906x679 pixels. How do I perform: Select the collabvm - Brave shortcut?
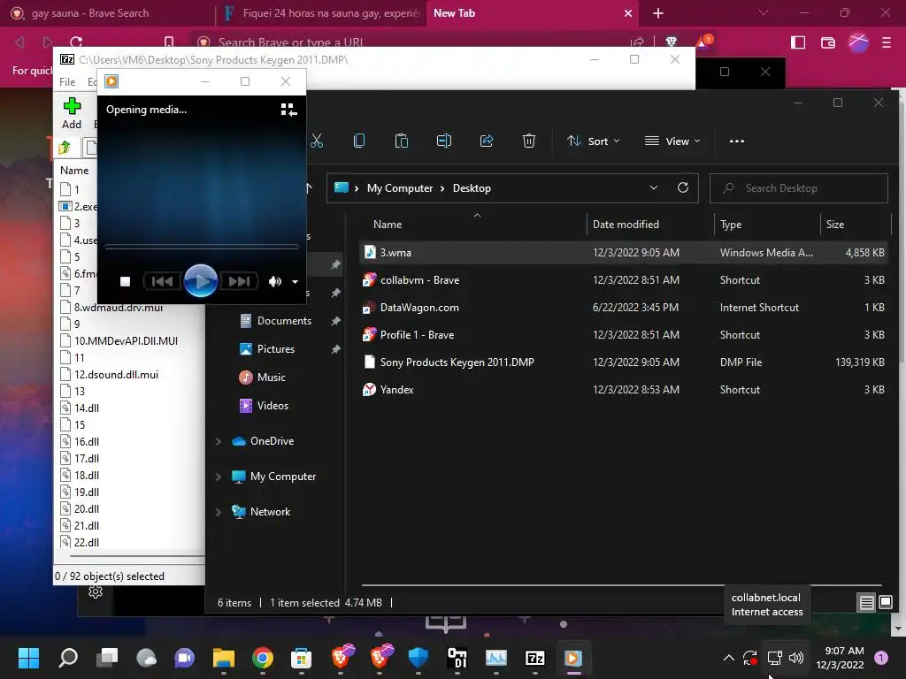pos(623,280)
